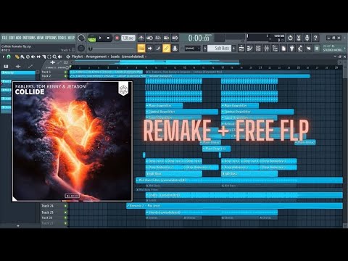
Task: Select the playlist paint brush tool
Action: (22, 57)
